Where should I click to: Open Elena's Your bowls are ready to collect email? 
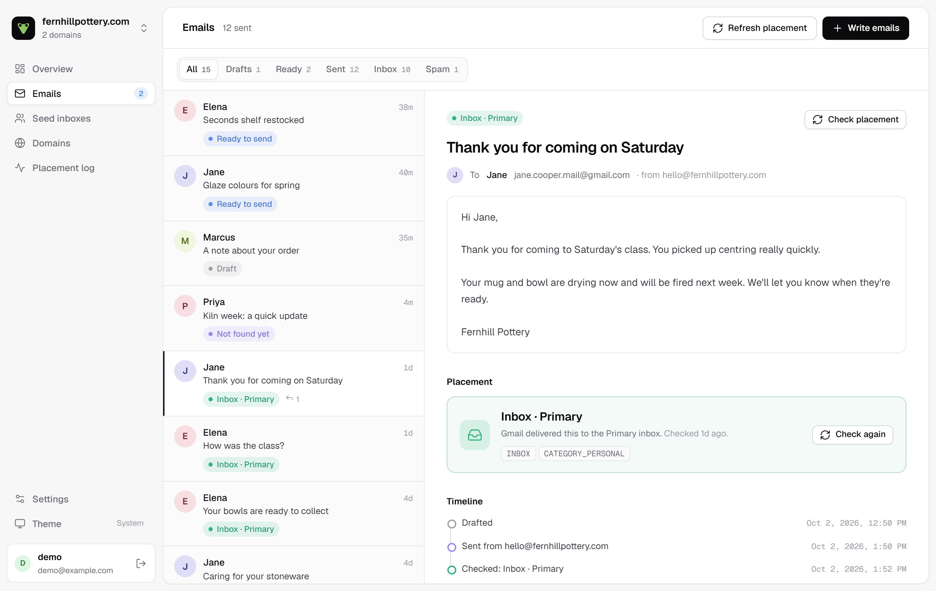click(294, 514)
